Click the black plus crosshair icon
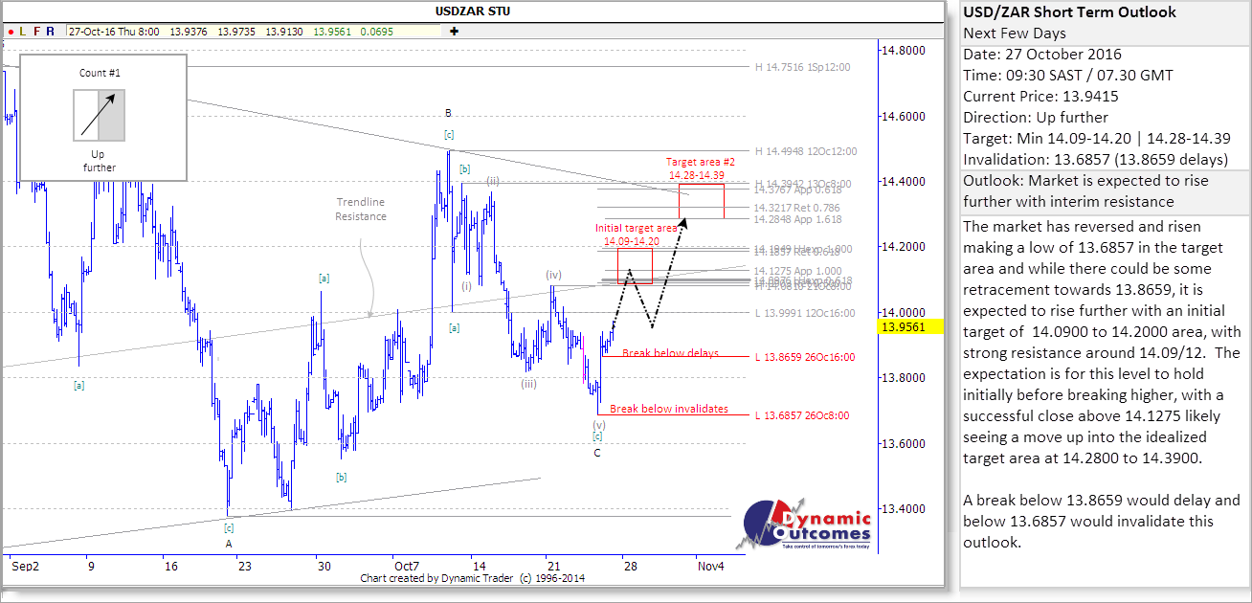 453,31
